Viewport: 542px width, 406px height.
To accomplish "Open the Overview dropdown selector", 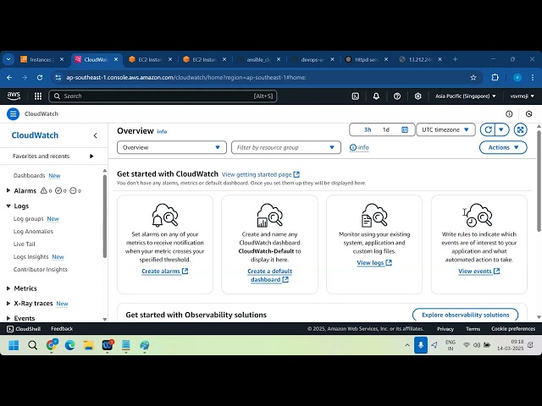I will [x=172, y=147].
